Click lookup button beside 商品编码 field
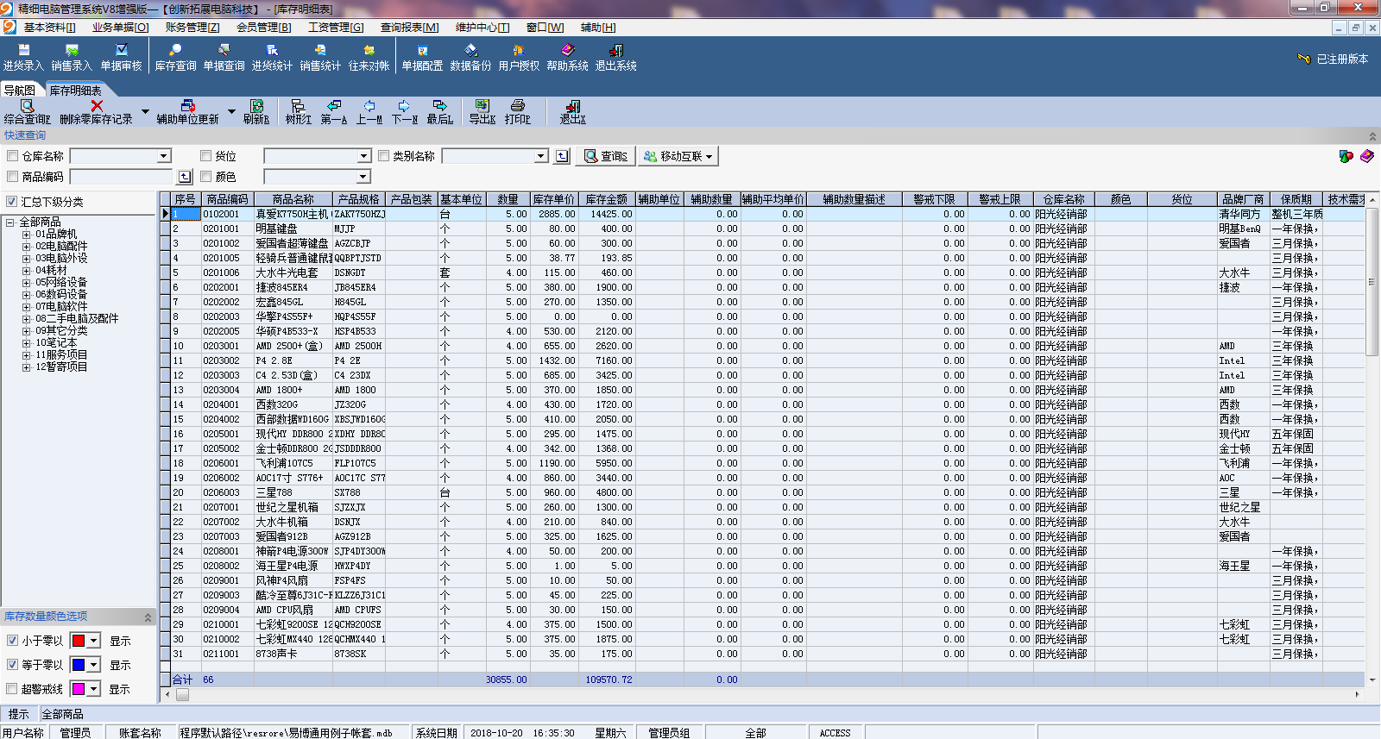This screenshot has width=1381, height=739. tap(185, 177)
